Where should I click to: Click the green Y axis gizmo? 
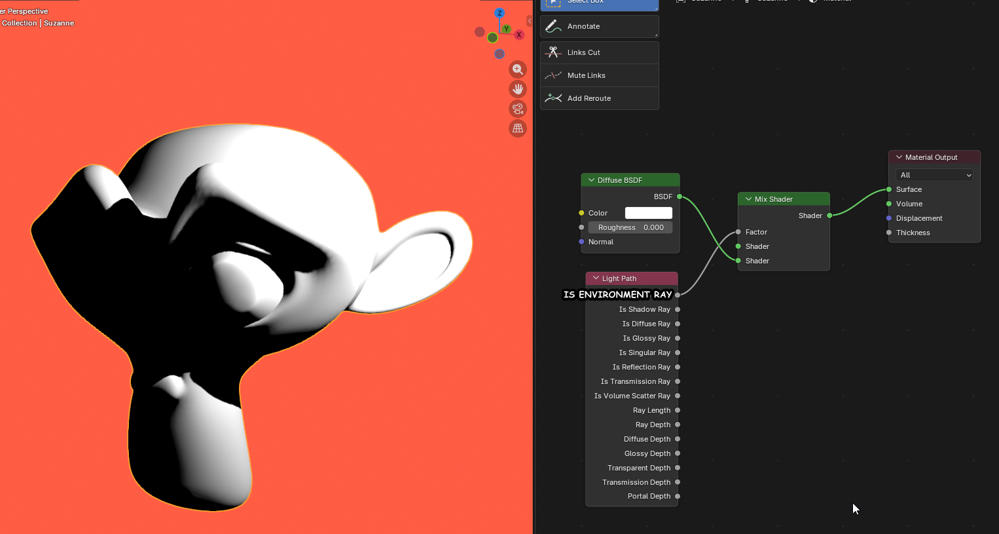[506, 29]
